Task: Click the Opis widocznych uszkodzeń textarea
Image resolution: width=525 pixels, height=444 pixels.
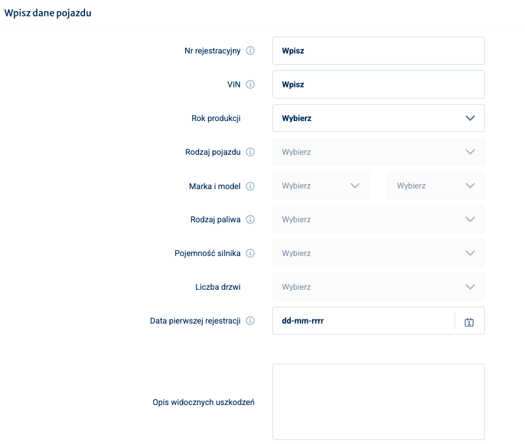Action: 378,402
